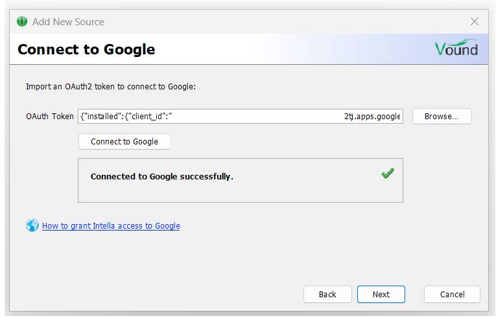Click the OAuth Token field label
496x318 pixels.
(x=50, y=117)
